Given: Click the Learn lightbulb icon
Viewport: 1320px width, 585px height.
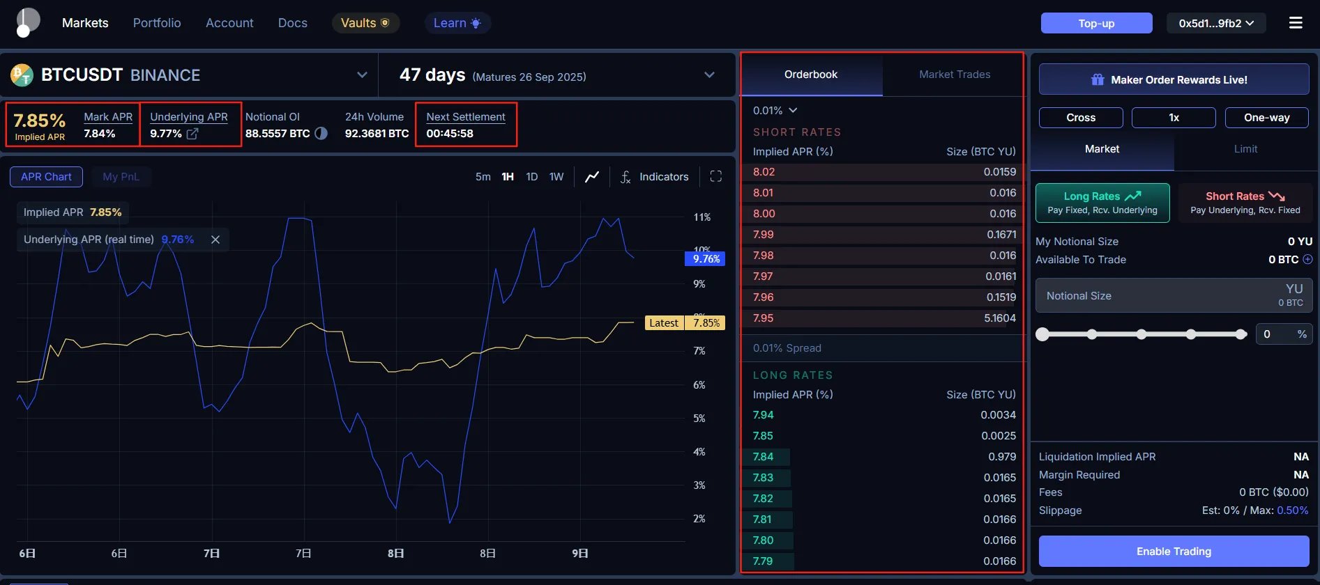Looking at the screenshot, I should (476, 23).
